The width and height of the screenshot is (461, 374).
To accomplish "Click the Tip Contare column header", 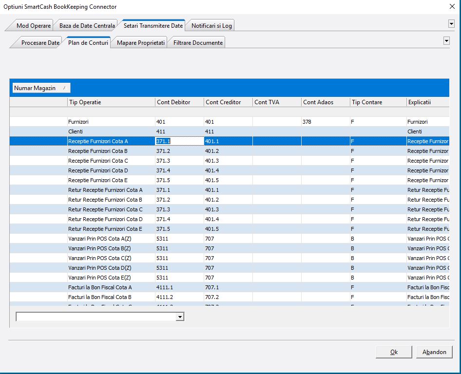I will [378, 102].
